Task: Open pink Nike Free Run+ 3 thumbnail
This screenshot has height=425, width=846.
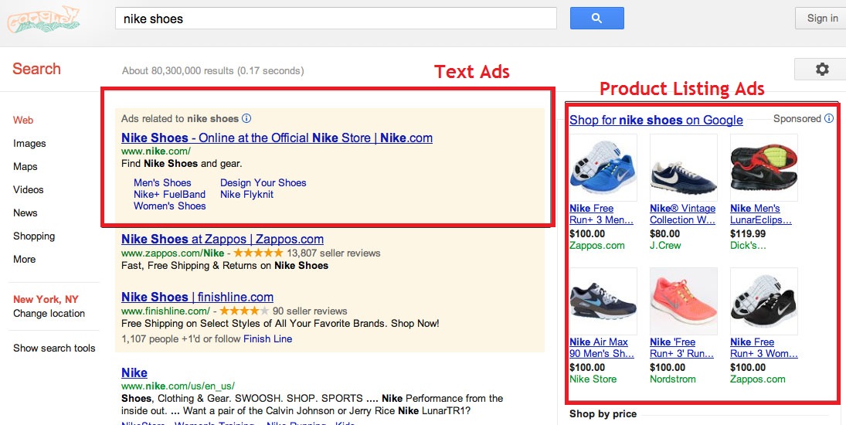Action: tap(683, 301)
